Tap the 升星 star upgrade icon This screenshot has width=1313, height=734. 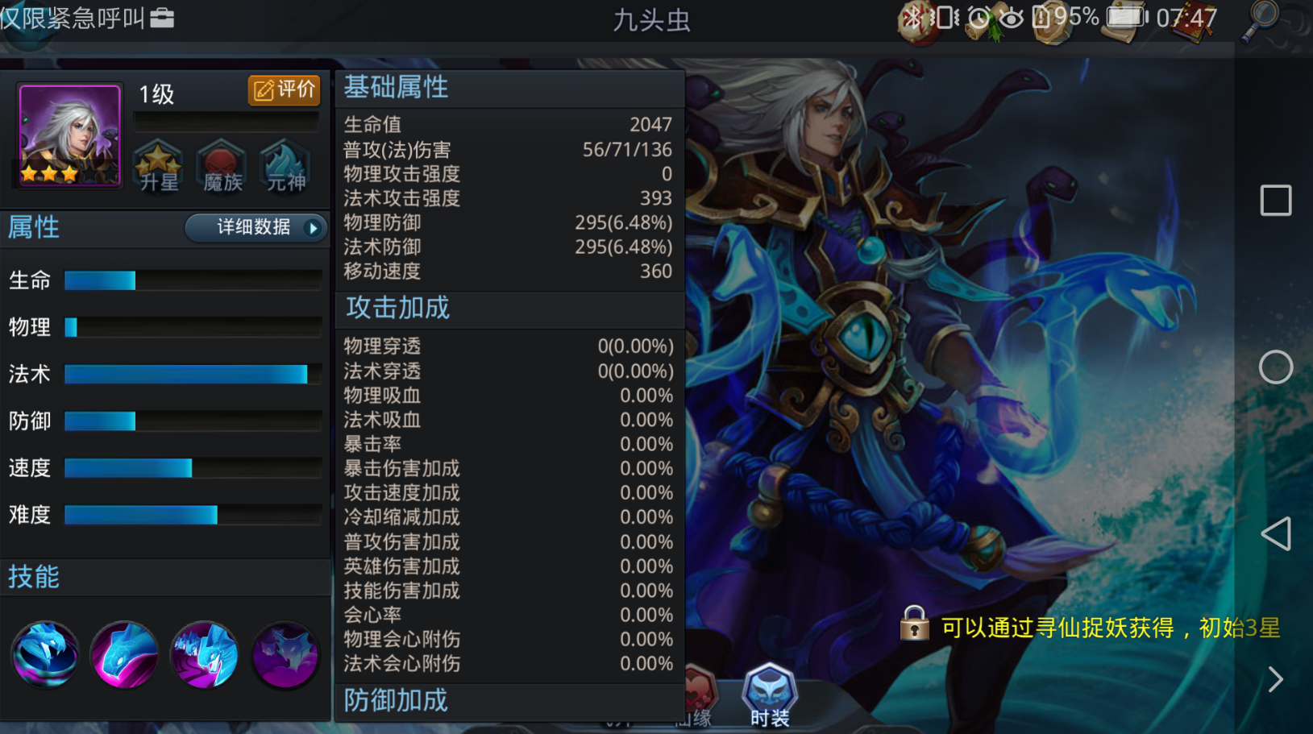coord(159,167)
